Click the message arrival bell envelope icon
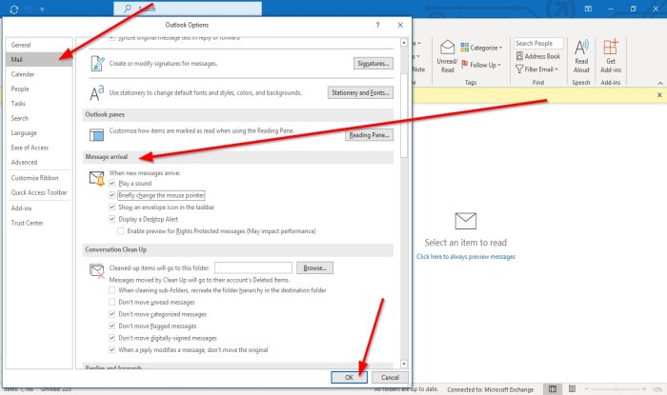 coord(97,178)
